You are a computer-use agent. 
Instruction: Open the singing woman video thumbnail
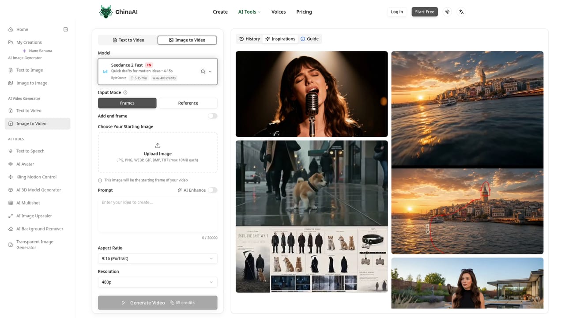312,94
